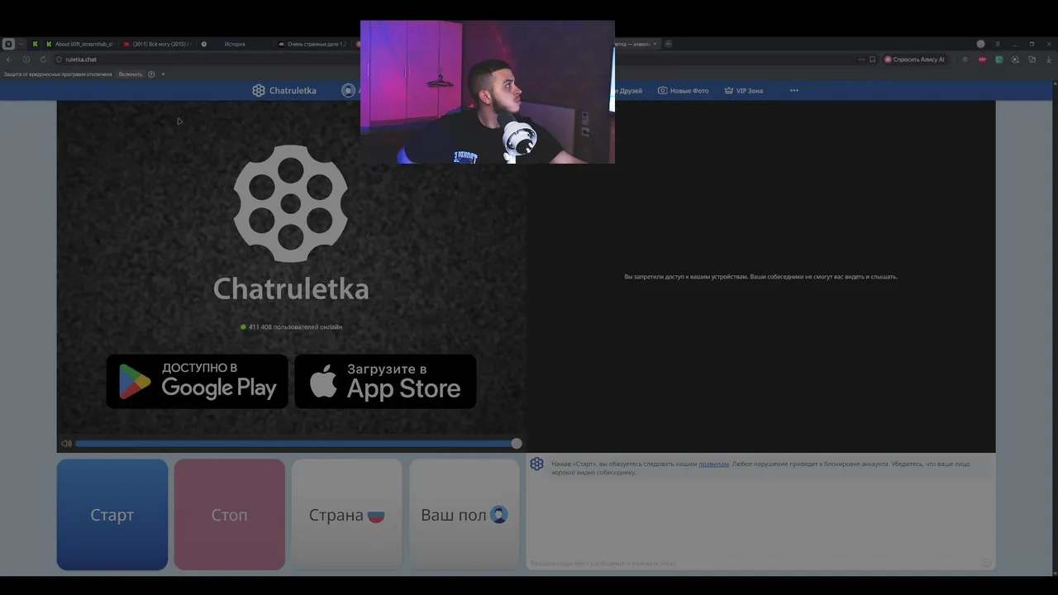Open a new browser tab
The height and width of the screenshot is (595, 1058).
(669, 44)
